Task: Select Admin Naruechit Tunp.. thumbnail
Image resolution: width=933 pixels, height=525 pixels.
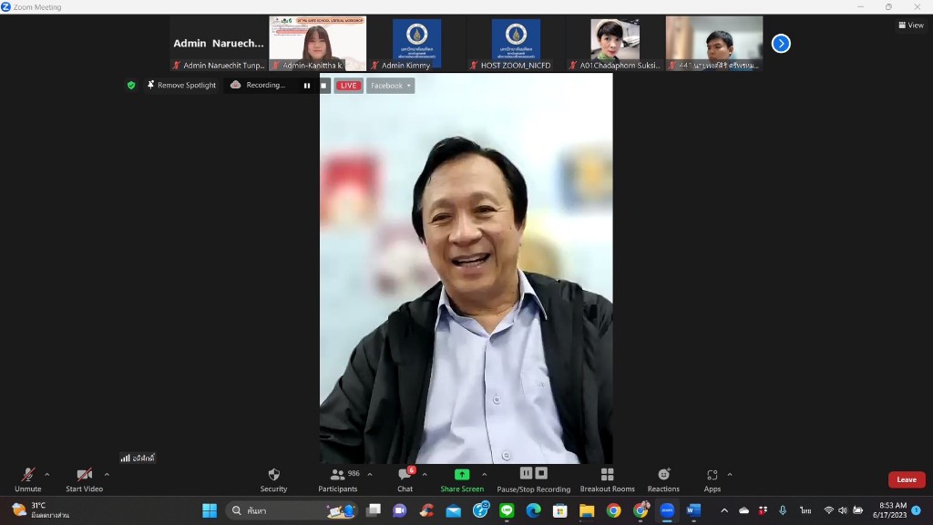Action: (x=219, y=44)
